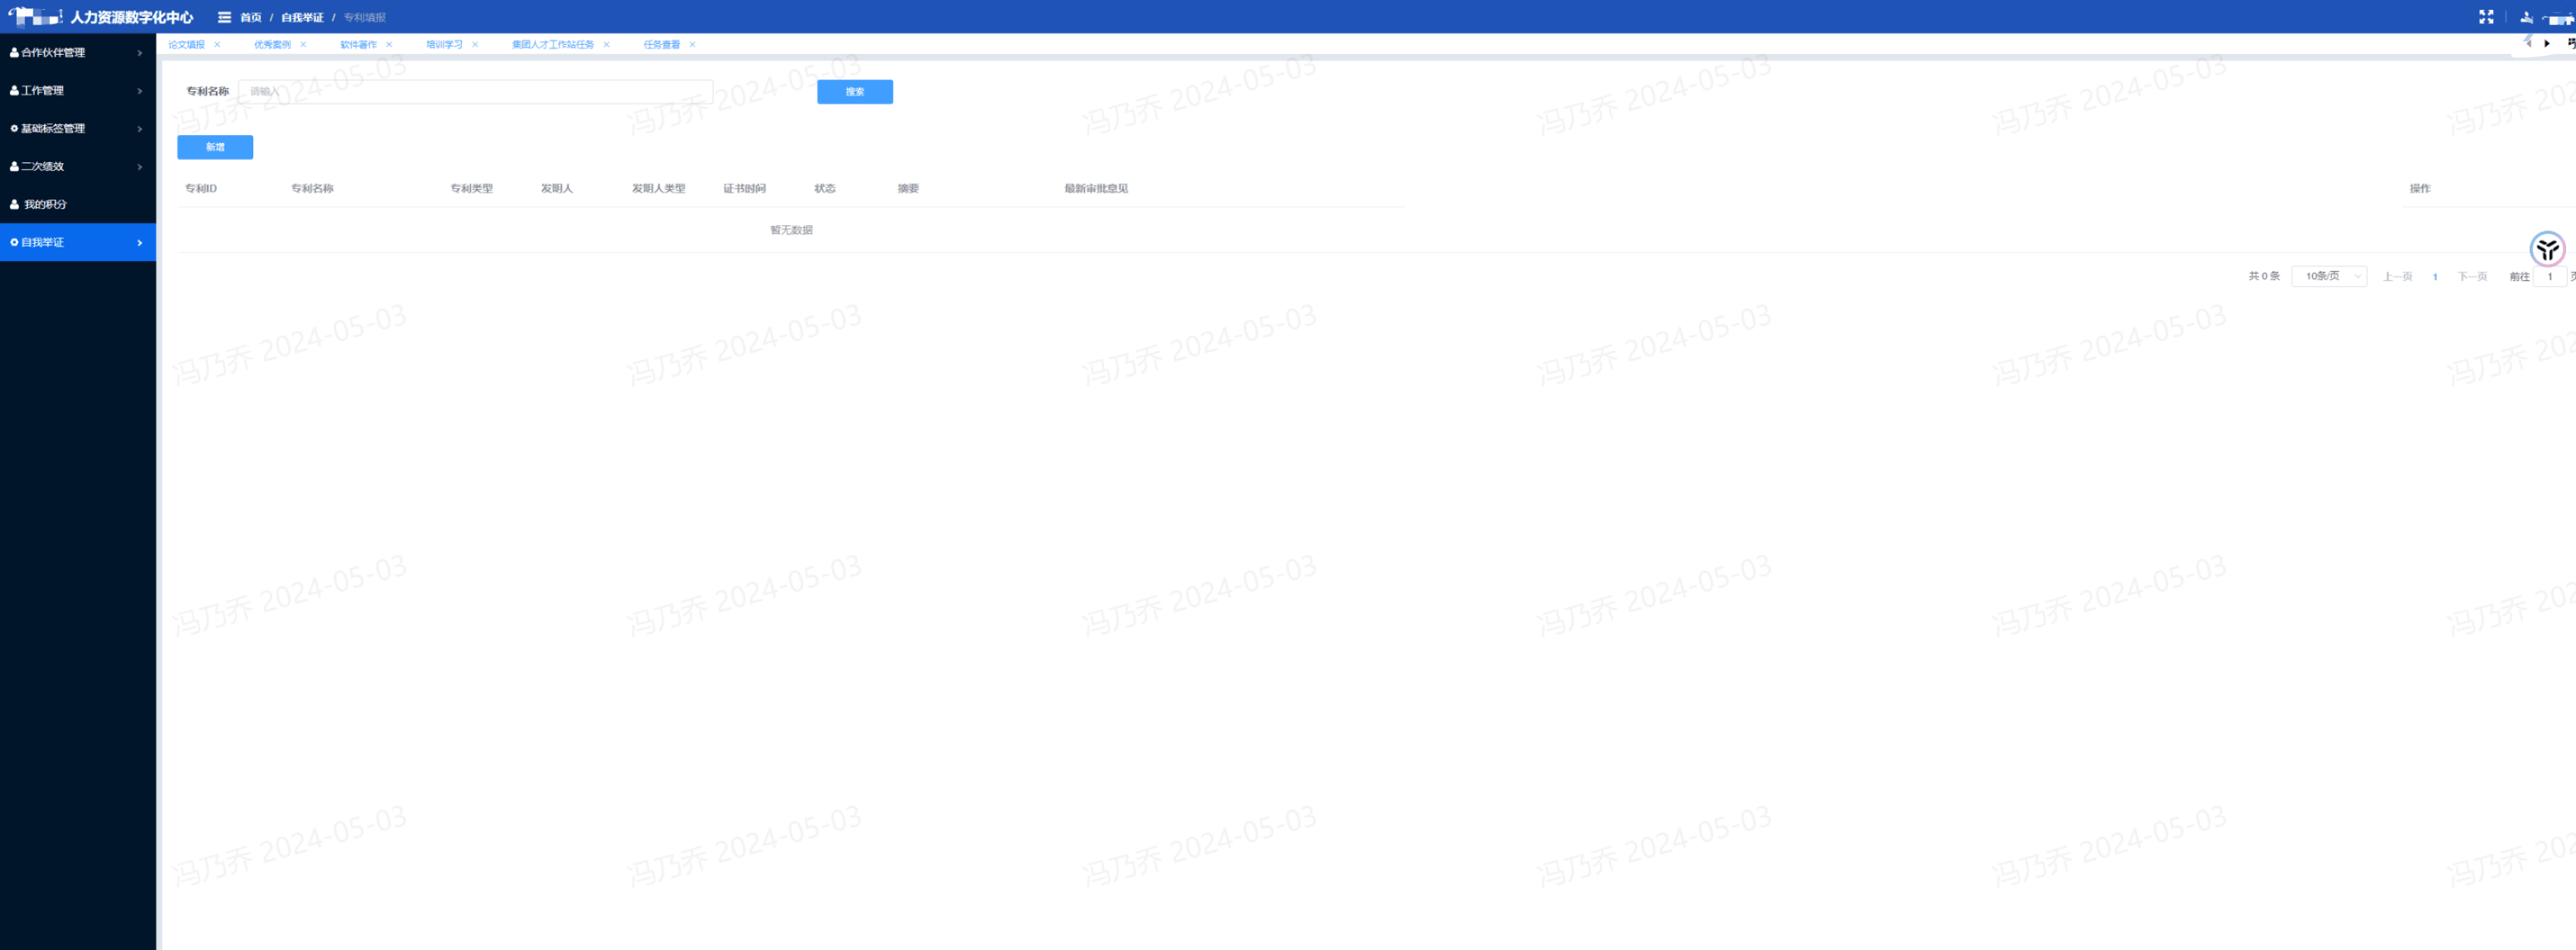Click the 工作管理 person icon
This screenshot has height=950, width=2576.
tap(14, 91)
